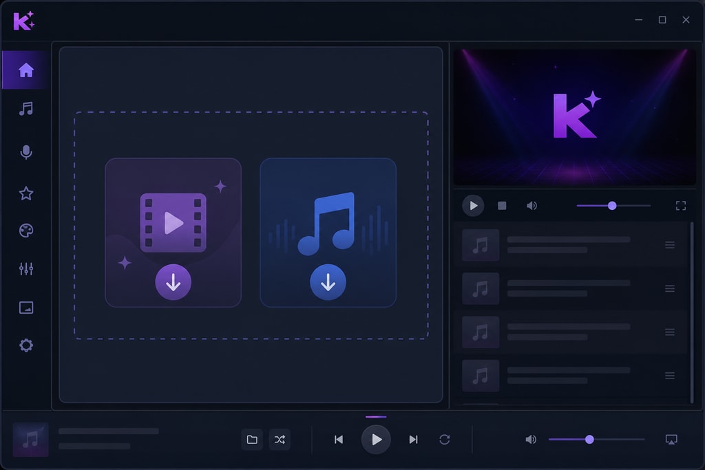Open themes via the palette sidebar icon
The height and width of the screenshot is (470, 705).
pos(26,231)
